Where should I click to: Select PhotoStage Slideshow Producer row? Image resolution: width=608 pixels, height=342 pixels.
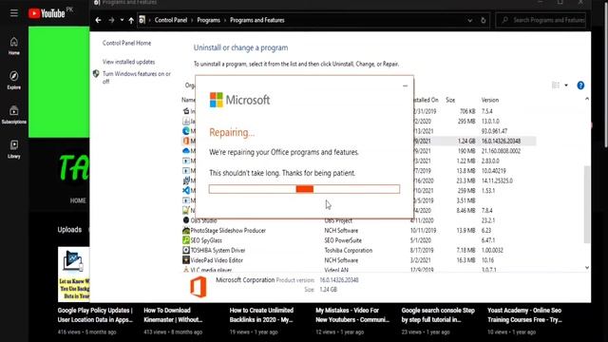[x=359, y=230]
